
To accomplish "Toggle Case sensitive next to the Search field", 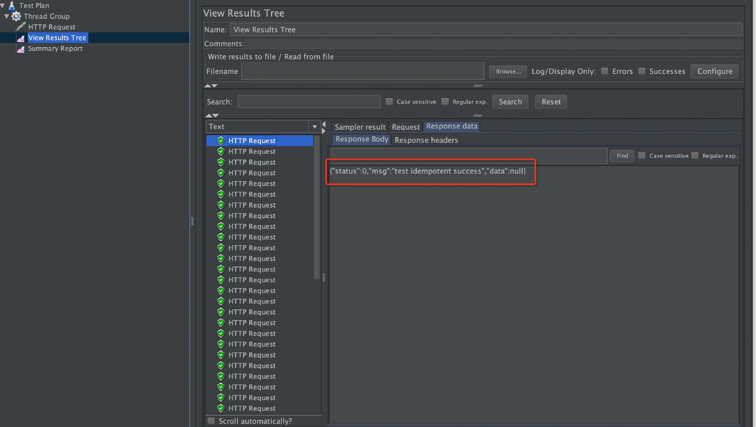I will [389, 102].
